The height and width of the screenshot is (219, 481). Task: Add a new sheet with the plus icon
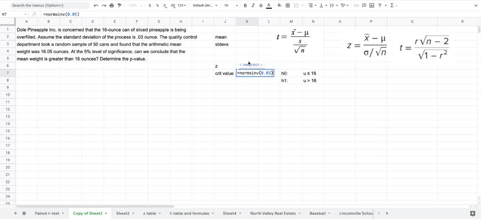pyautogui.click(x=16, y=213)
